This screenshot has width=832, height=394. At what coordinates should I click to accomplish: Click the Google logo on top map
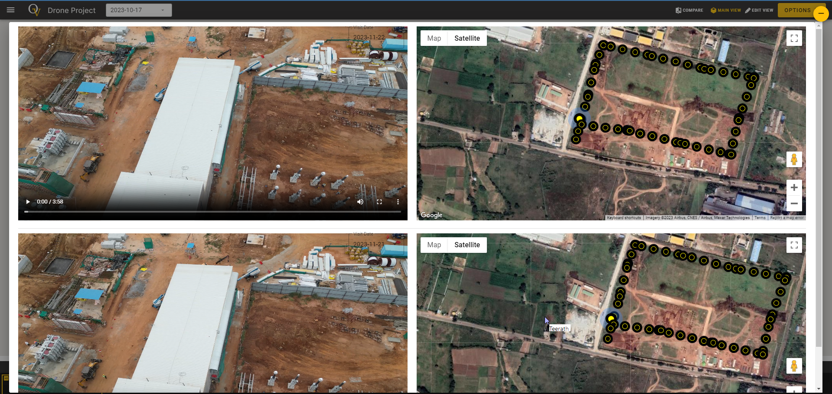point(431,215)
